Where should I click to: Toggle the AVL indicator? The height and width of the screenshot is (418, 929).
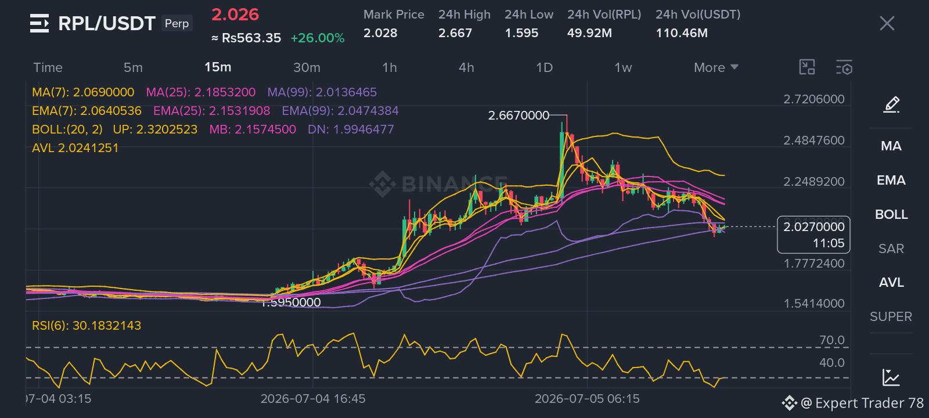[891, 282]
